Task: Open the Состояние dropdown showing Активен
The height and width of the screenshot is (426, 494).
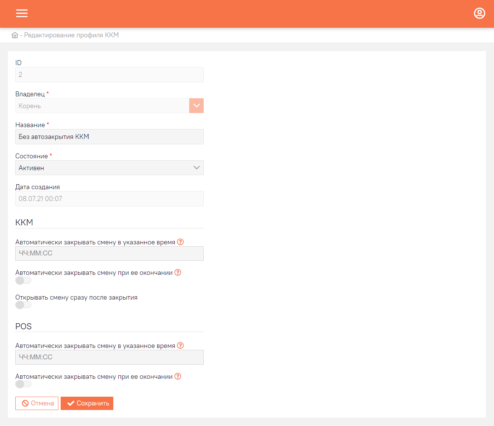Action: tap(109, 168)
